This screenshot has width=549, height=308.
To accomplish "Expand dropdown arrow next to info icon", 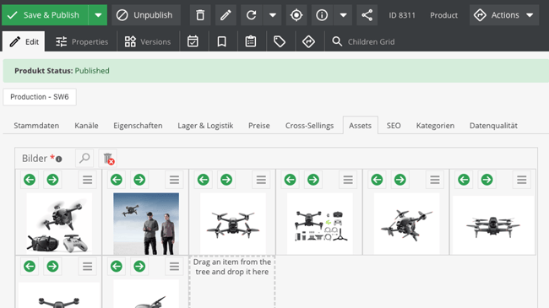I will [x=343, y=15].
